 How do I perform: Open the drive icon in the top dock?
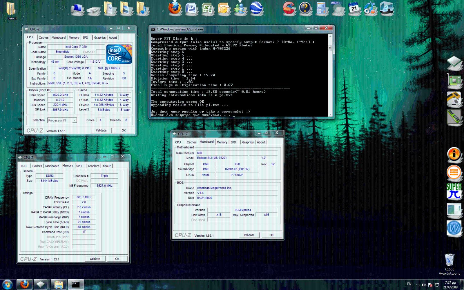[93, 11]
